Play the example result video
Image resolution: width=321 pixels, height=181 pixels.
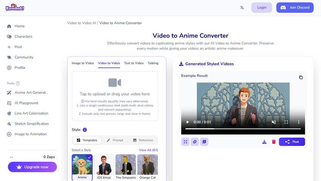(188, 122)
